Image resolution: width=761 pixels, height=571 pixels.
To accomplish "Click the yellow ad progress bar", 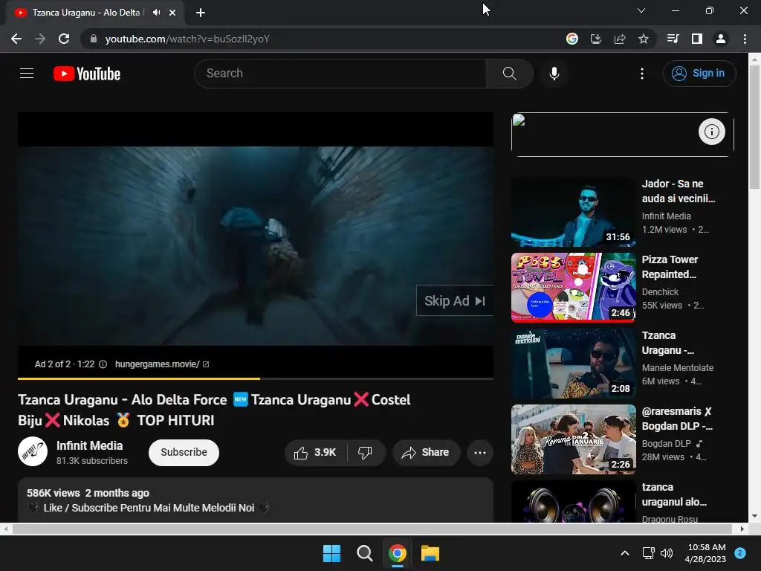I will (x=139, y=378).
